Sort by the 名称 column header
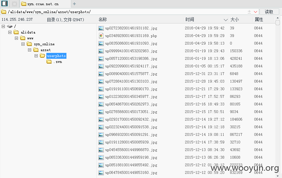This screenshot has height=178, width=282. [x=103, y=19]
